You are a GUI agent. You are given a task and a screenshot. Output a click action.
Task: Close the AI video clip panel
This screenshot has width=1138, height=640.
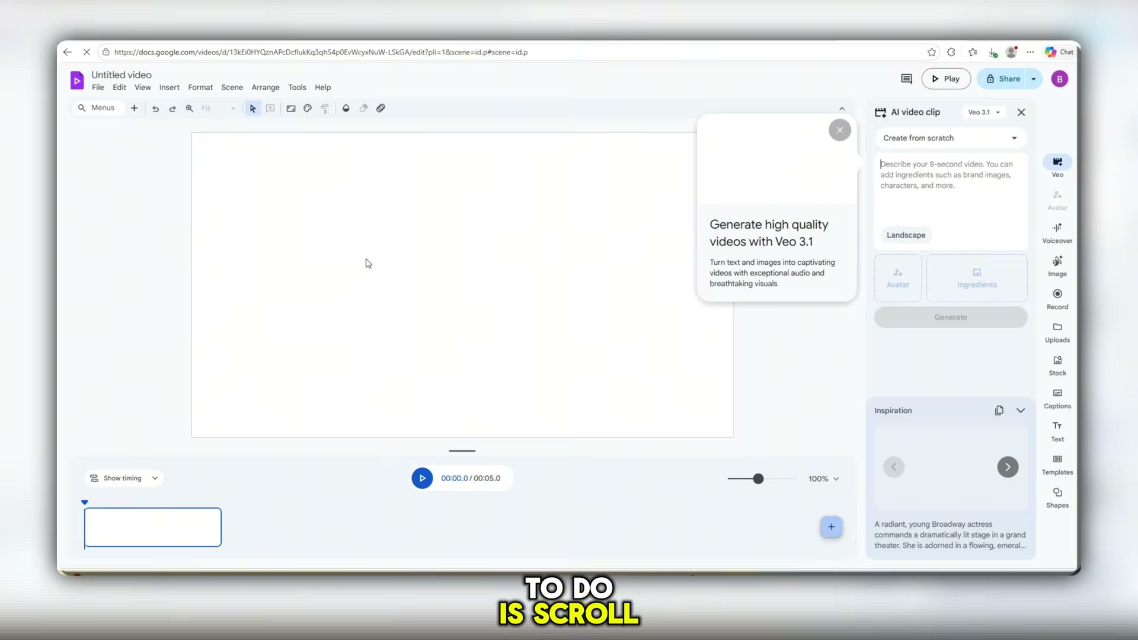[1021, 112]
